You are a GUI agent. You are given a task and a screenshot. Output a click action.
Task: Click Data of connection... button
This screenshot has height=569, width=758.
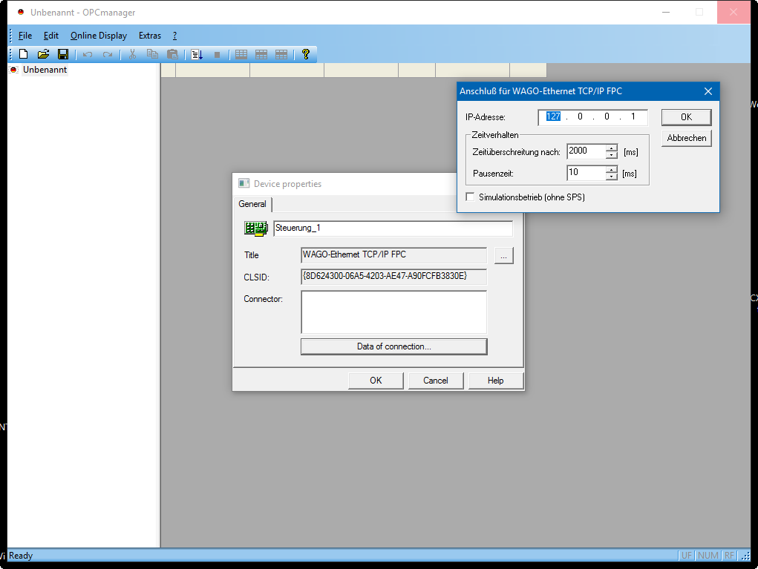394,346
